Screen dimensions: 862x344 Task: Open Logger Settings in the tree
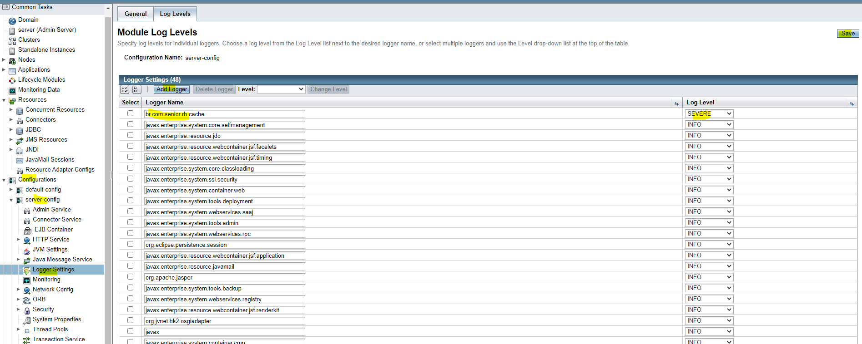pos(53,270)
